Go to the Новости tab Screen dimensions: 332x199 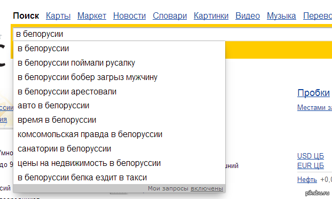click(129, 15)
